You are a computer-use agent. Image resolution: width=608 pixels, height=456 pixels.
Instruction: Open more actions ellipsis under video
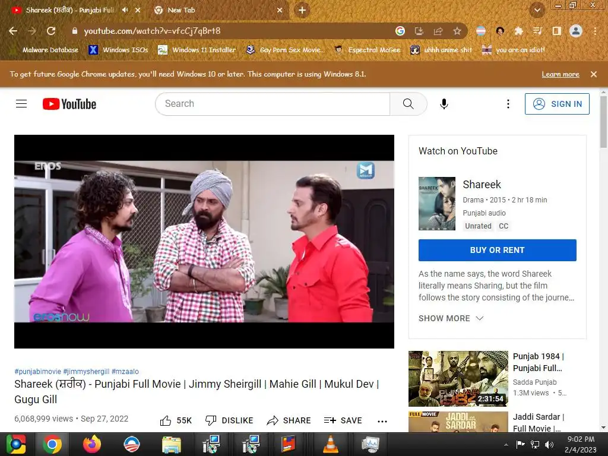coord(382,422)
